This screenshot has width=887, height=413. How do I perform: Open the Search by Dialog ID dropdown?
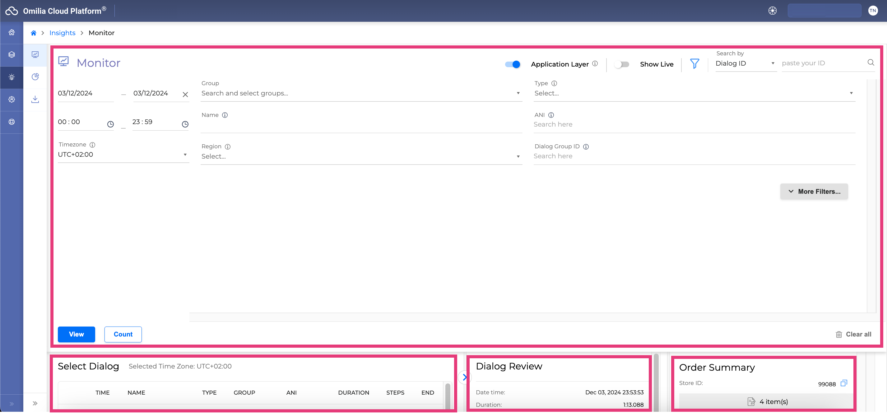(745, 63)
